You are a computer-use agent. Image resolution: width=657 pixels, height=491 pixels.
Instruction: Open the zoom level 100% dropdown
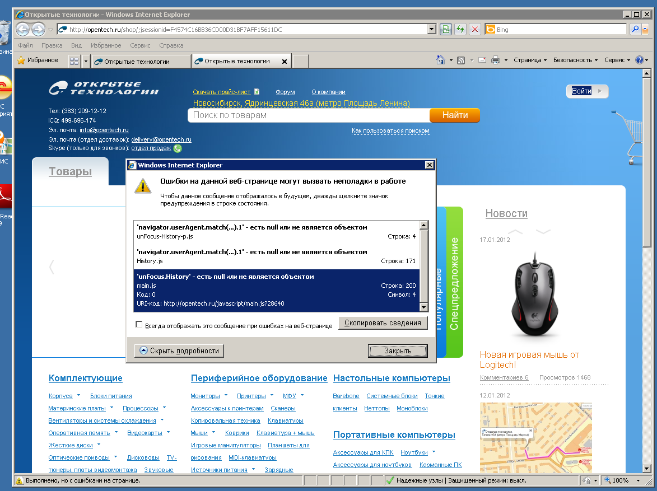coord(638,480)
